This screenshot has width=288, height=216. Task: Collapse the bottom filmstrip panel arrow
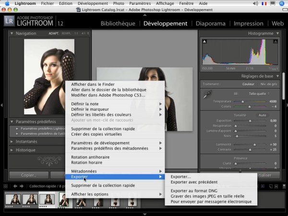(x=145, y=214)
